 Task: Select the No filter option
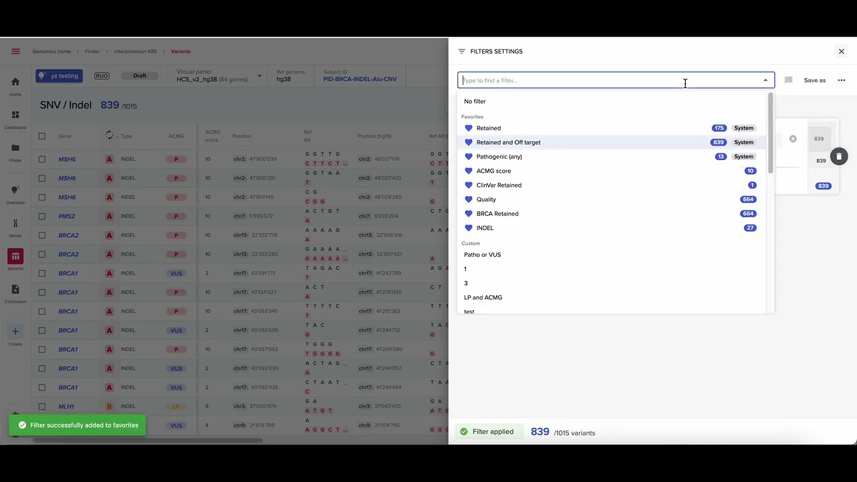[475, 102]
